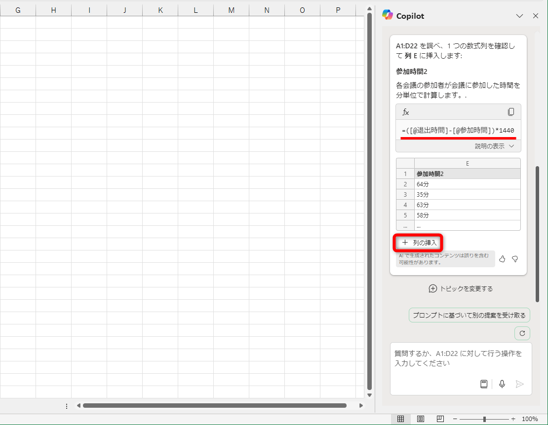Click the worksheet vertical scrollbar
Screen dimensions: 548x425
pos(369,197)
